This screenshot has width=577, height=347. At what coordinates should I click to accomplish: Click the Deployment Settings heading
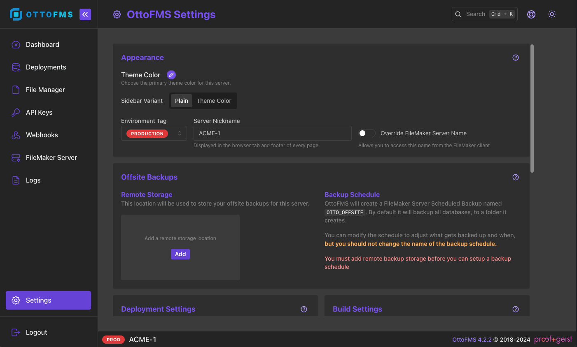158,309
